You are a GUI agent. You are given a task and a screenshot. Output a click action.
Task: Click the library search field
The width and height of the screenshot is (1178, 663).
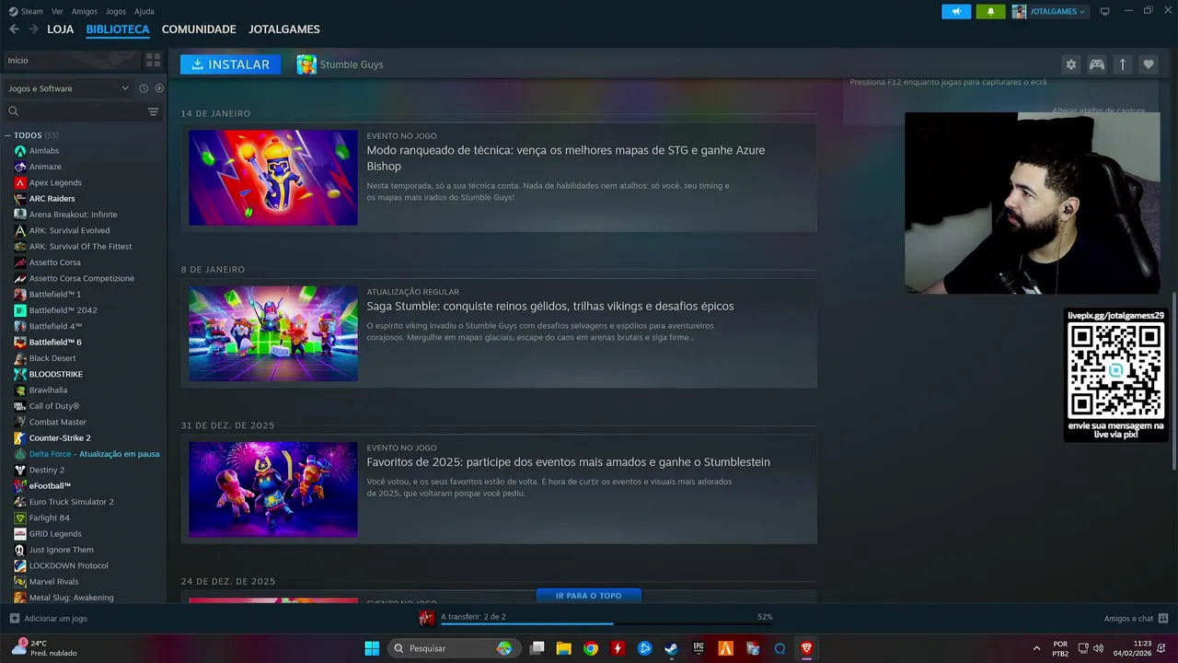point(75,111)
